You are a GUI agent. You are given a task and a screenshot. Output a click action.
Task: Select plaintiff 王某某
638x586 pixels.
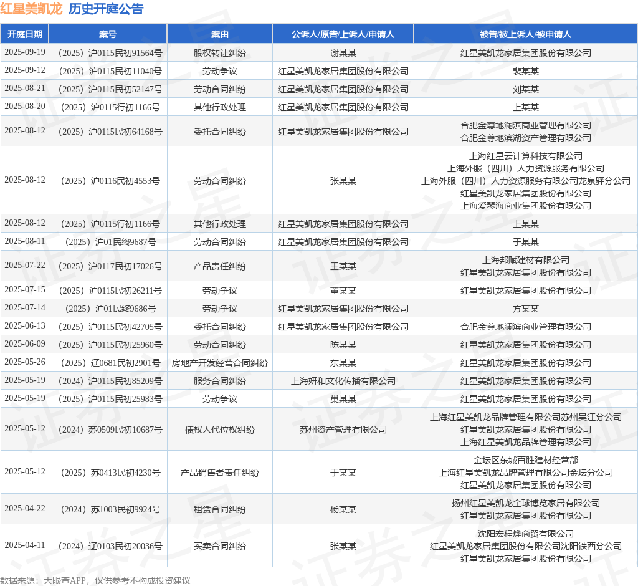[343, 266]
